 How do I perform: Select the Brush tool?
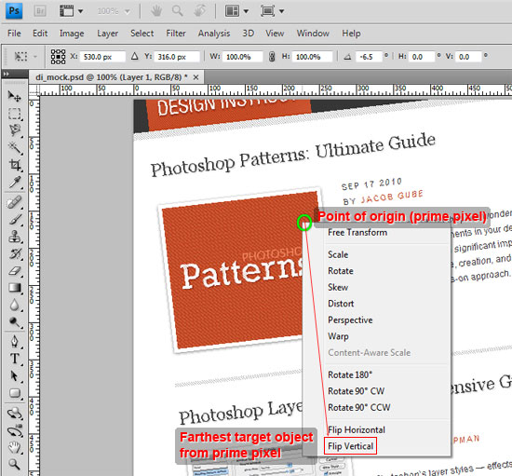15,220
